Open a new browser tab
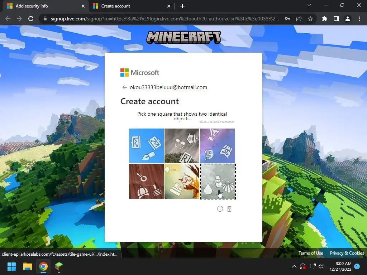367x275 pixels. coord(182,6)
